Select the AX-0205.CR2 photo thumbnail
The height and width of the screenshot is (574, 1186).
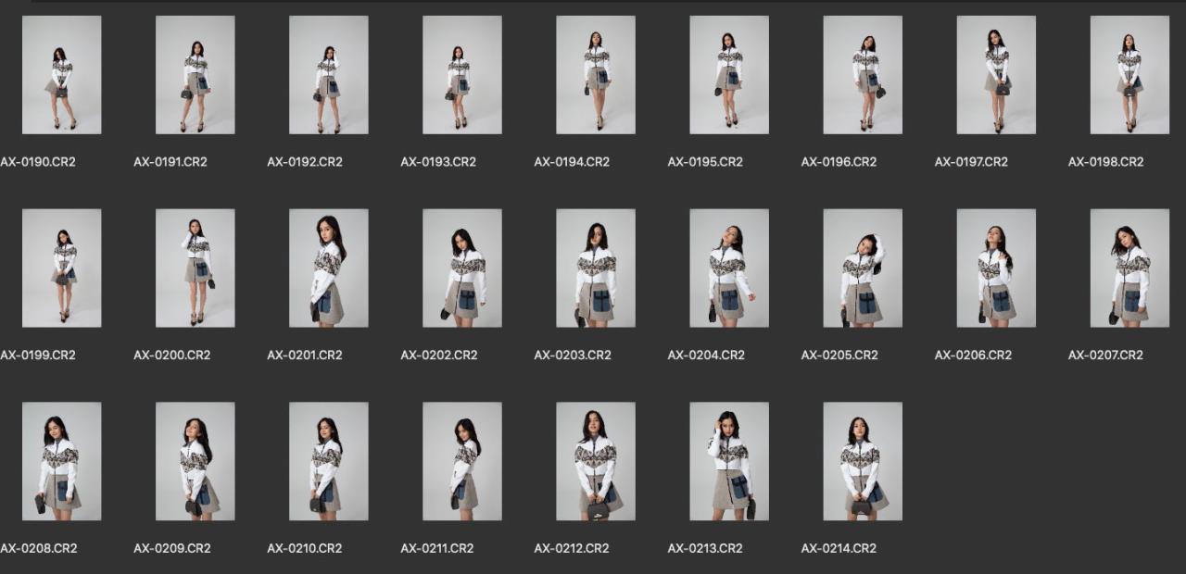[862, 268]
